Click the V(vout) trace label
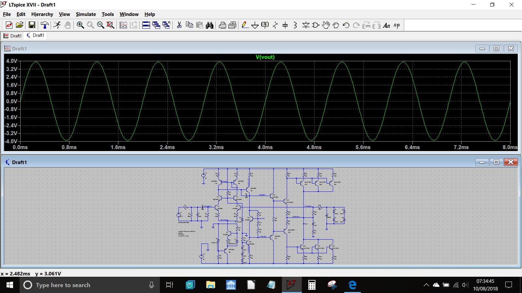The image size is (522, 293). pos(265,57)
